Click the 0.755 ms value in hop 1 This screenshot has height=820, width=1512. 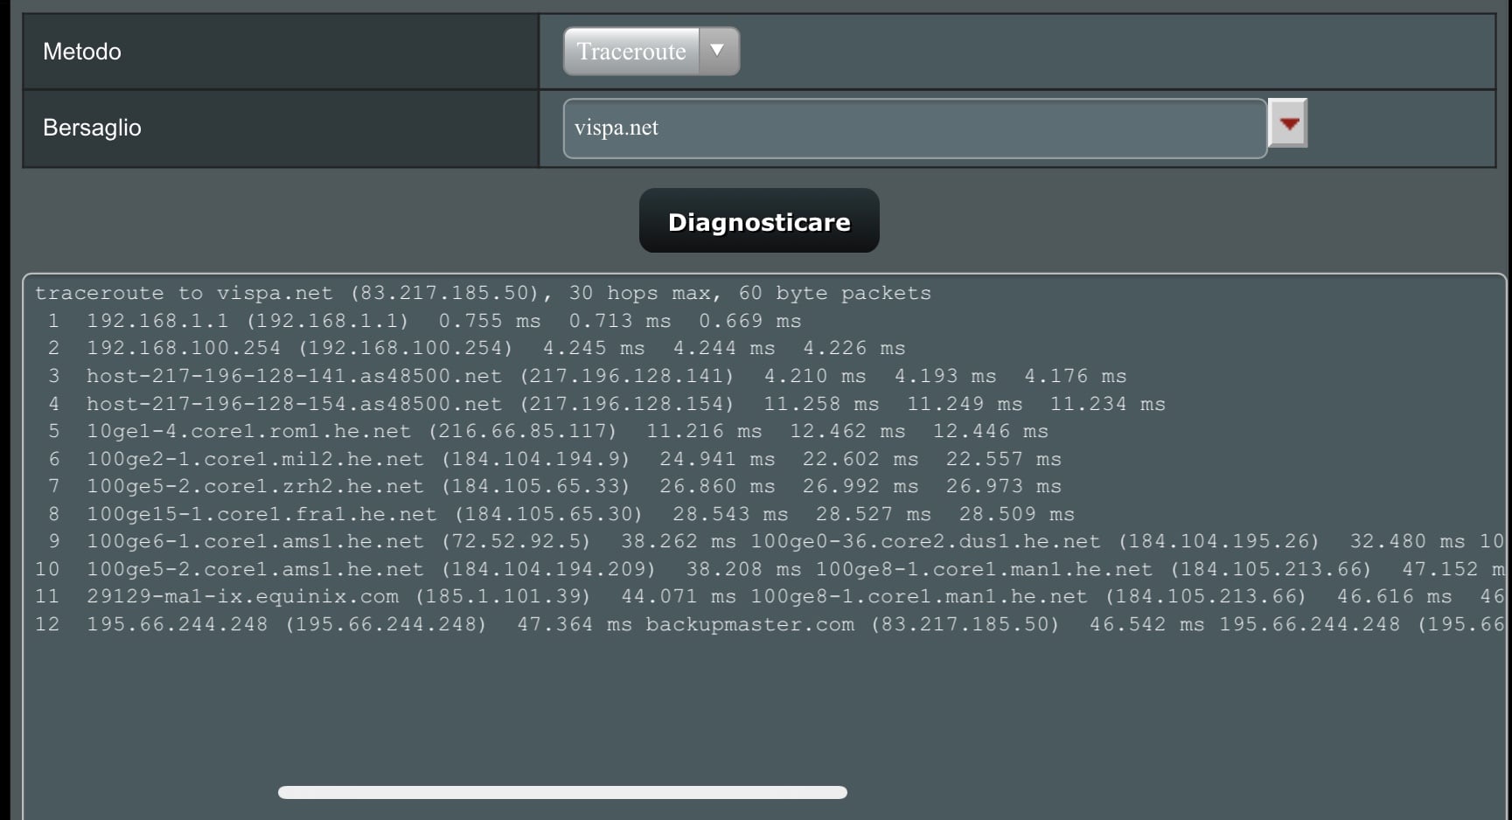pos(490,321)
